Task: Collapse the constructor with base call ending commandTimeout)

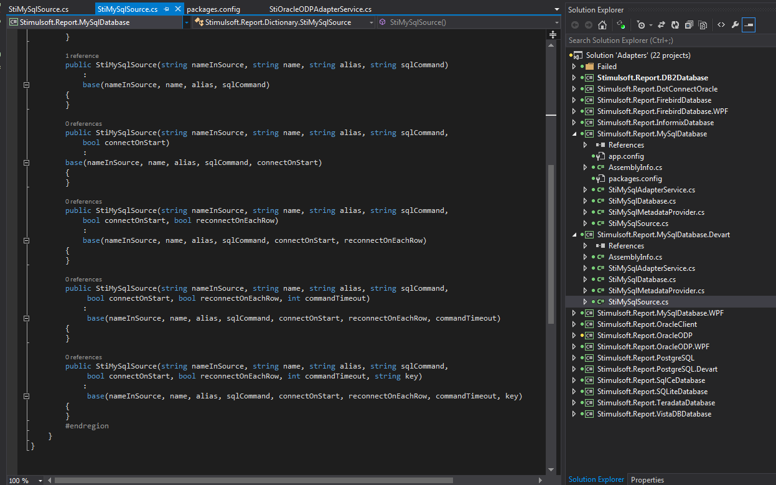Action: click(26, 318)
